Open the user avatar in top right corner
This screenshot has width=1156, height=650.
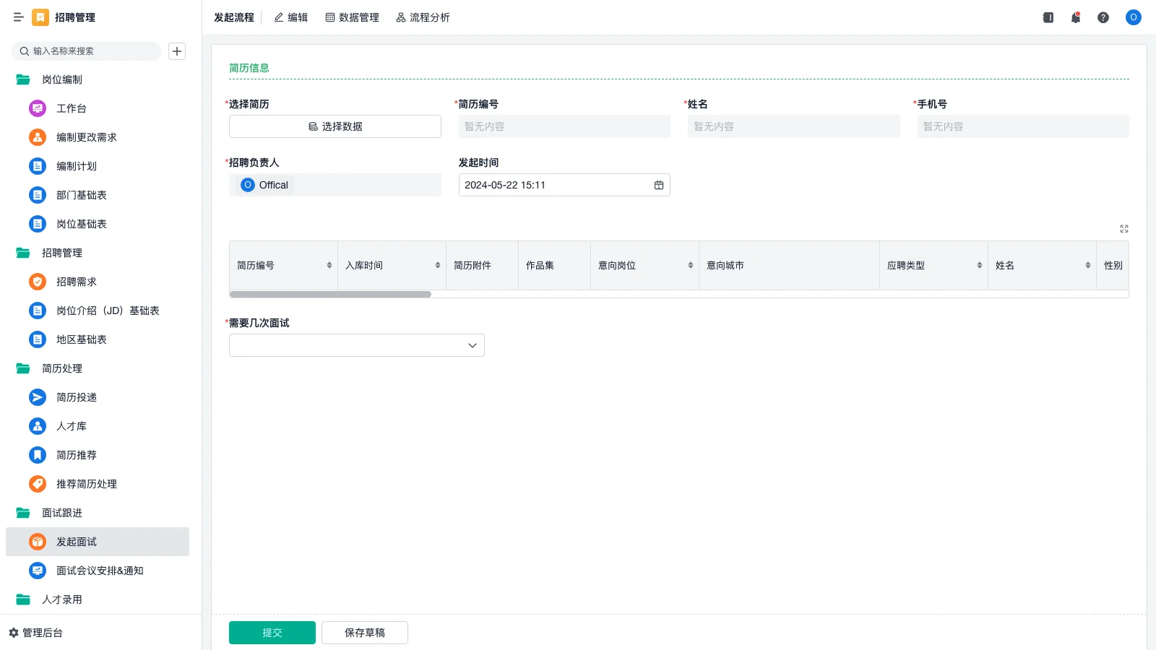click(1133, 17)
